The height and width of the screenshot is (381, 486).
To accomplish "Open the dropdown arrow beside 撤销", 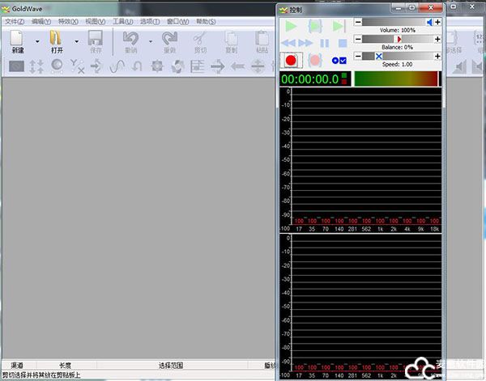I will click(150, 40).
